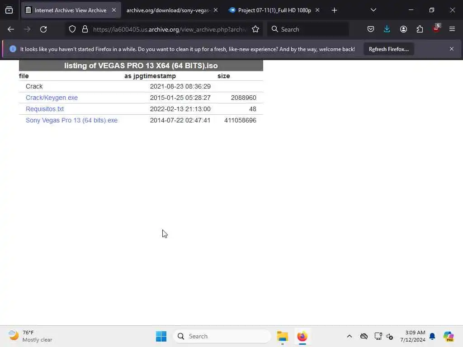
Task: Switch to Project 07-11(1)_Full HD 1080p tab
Action: coord(274,10)
